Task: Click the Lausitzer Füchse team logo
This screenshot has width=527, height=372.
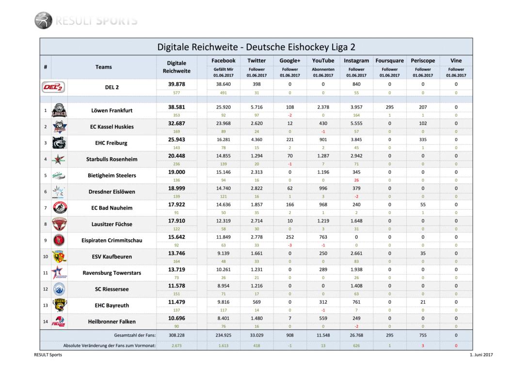Action: [x=60, y=224]
